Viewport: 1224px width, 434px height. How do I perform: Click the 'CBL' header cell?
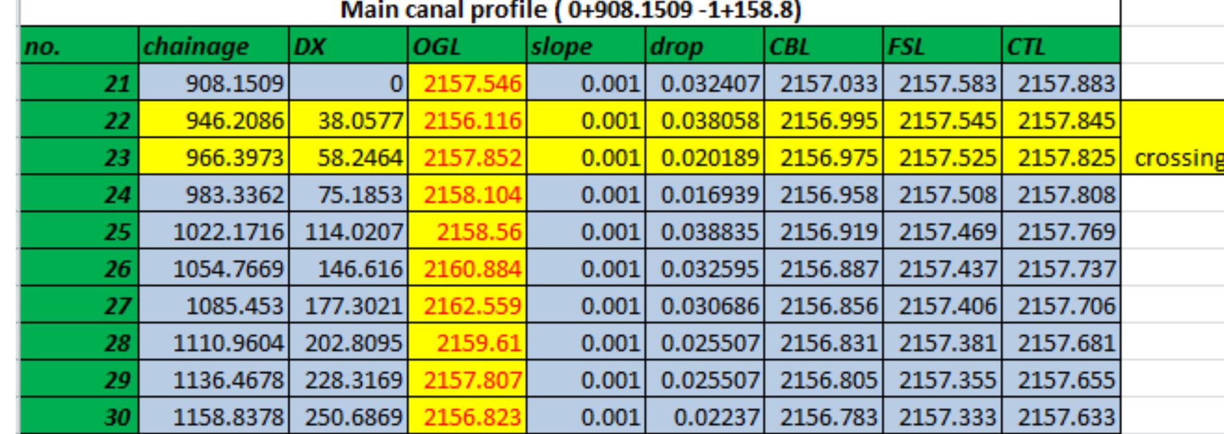click(823, 46)
